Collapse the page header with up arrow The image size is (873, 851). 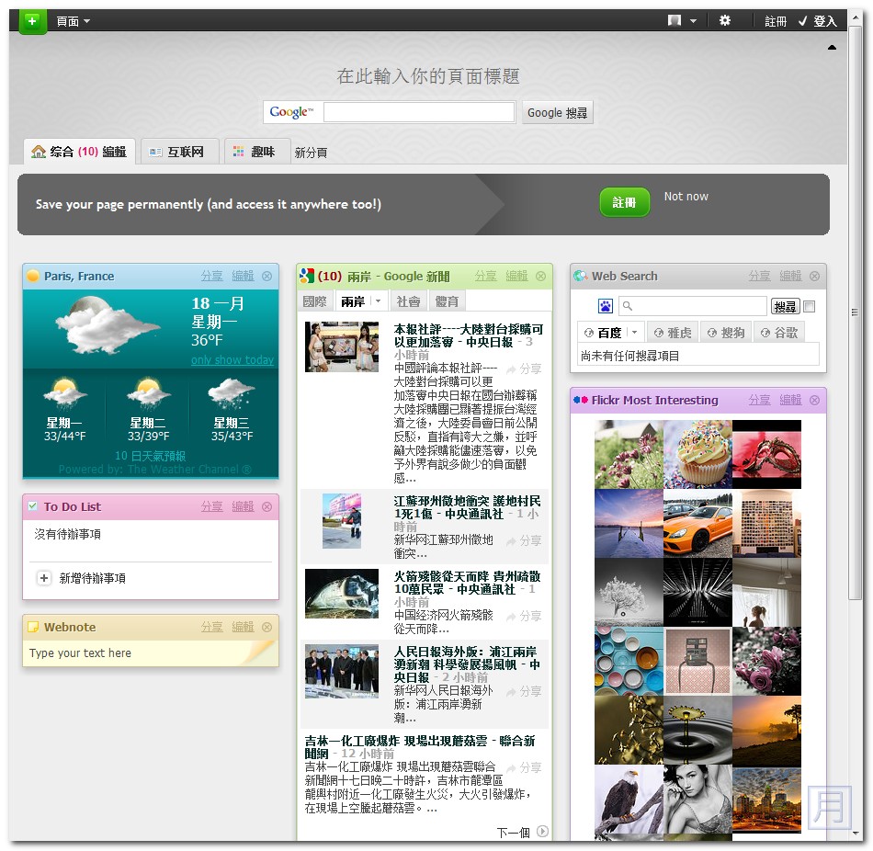tap(832, 47)
